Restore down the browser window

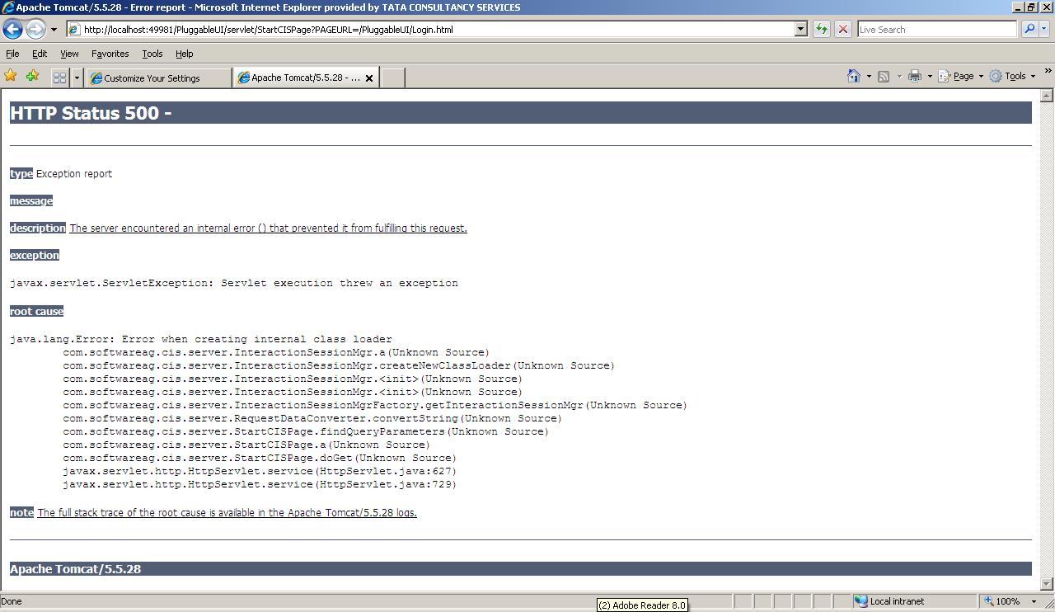[x=1031, y=7]
